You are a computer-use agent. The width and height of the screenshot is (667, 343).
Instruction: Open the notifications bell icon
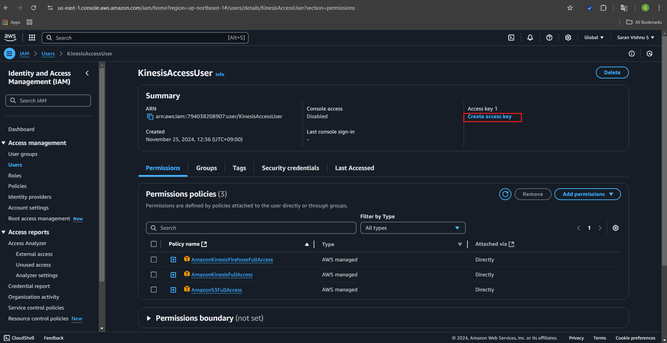pyautogui.click(x=530, y=38)
